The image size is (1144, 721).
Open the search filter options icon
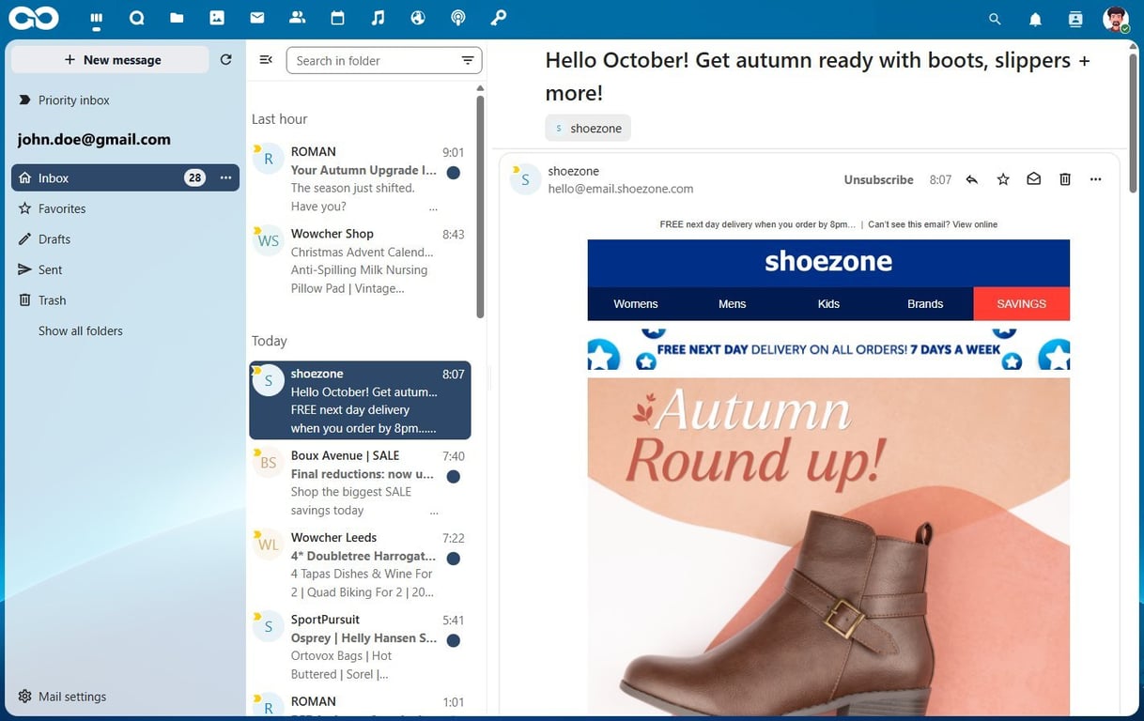point(468,60)
